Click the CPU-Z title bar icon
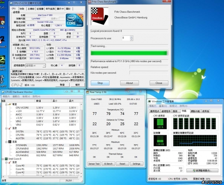 tap(11, 3)
